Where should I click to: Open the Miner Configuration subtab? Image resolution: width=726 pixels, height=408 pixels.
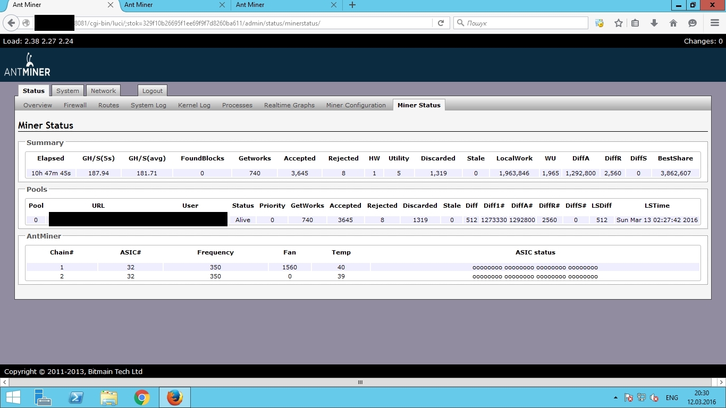(356, 105)
